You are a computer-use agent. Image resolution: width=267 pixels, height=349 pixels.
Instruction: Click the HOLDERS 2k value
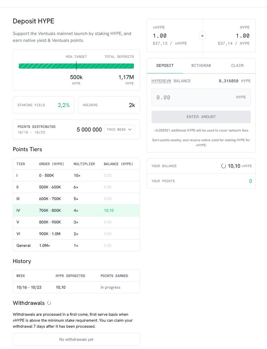pyautogui.click(x=132, y=105)
